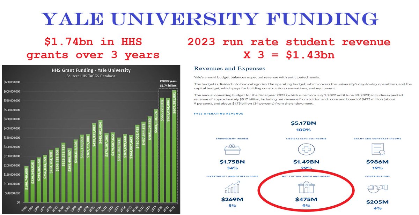Open the Revenues and Expenses heading

pos(230,68)
